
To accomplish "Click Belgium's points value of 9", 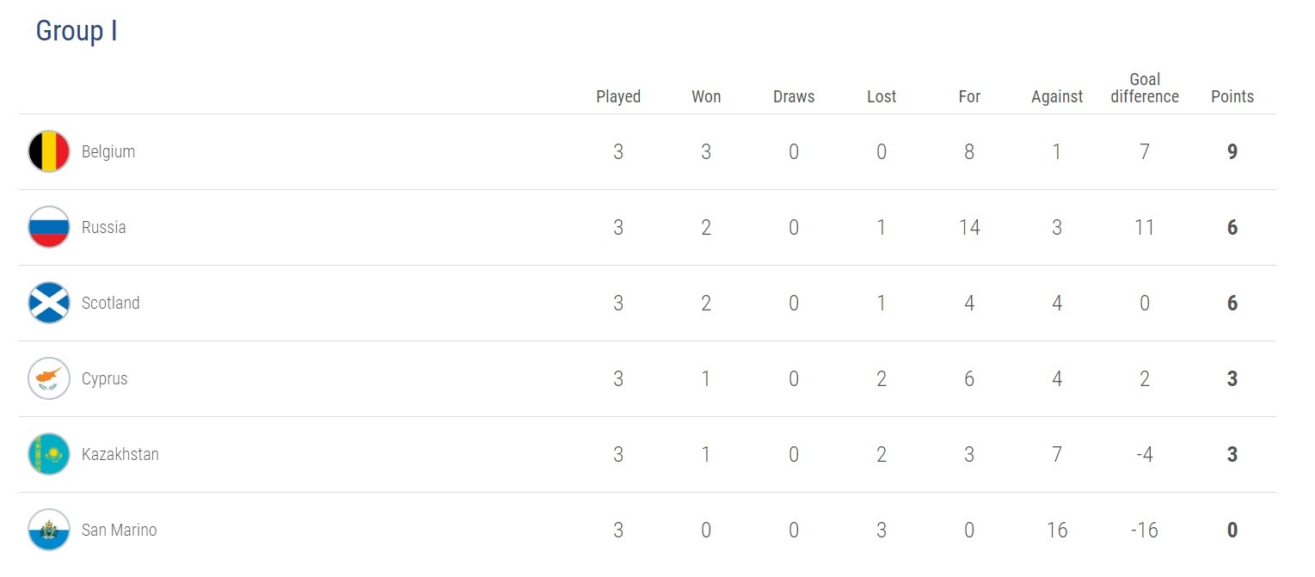I will coord(1232,152).
